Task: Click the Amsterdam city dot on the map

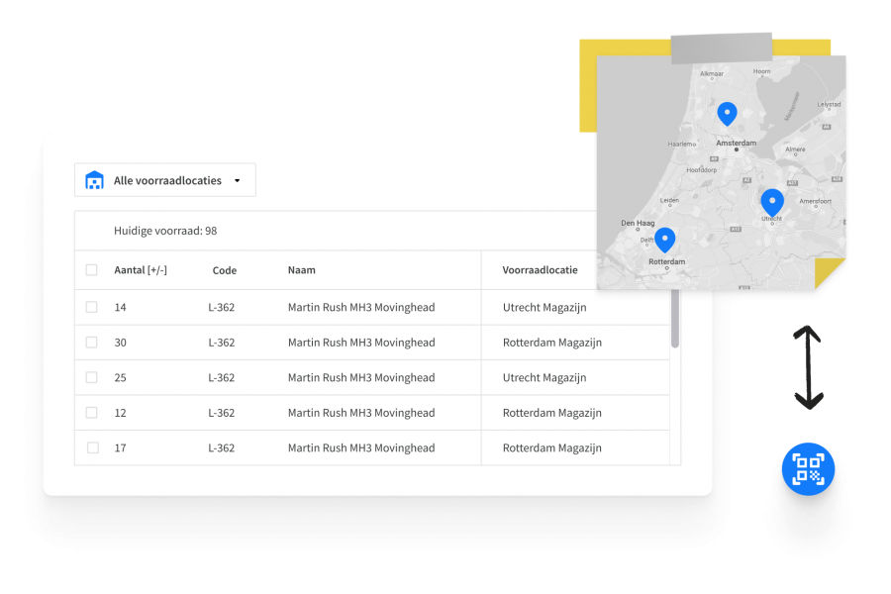Action: 738,148
